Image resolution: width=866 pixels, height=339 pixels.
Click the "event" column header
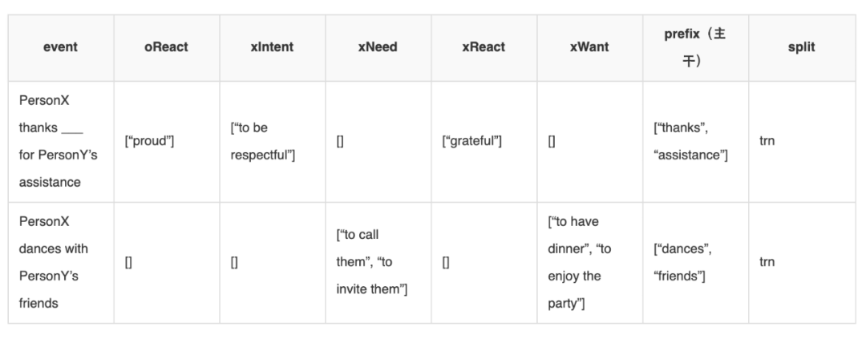click(x=60, y=47)
